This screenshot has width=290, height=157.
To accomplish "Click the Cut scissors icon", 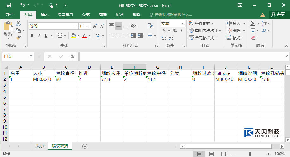I will point(18,23).
